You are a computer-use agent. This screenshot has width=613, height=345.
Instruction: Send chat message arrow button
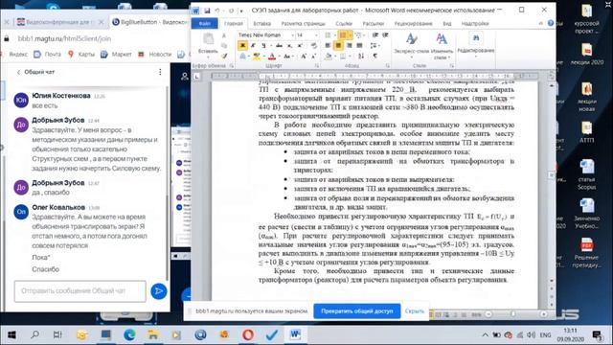coord(159,291)
